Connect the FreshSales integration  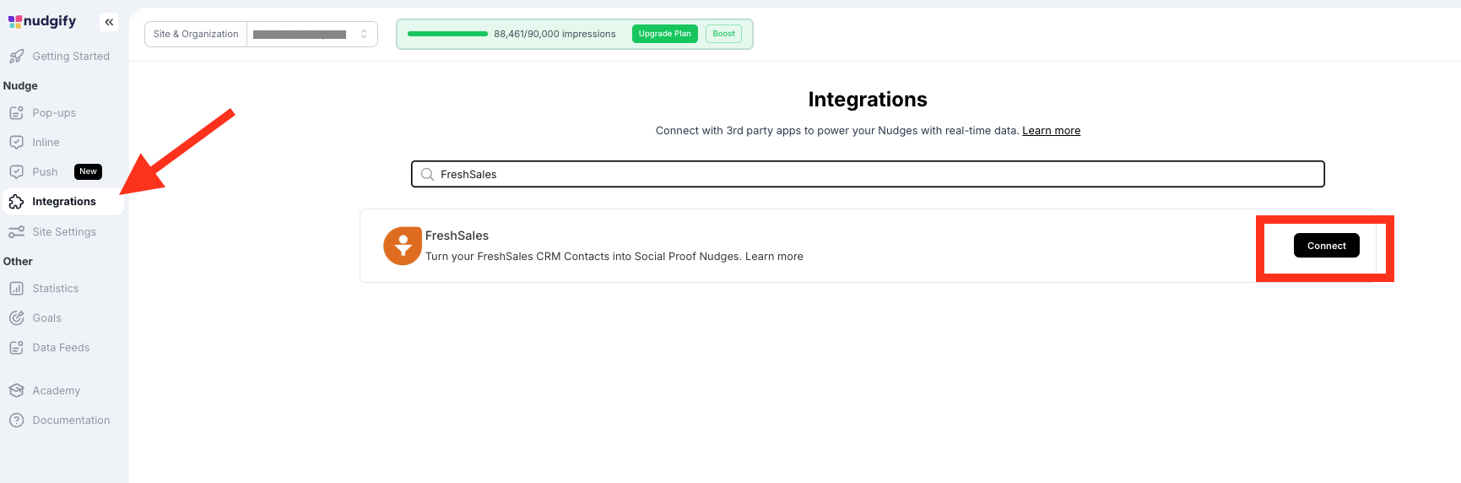click(x=1326, y=246)
